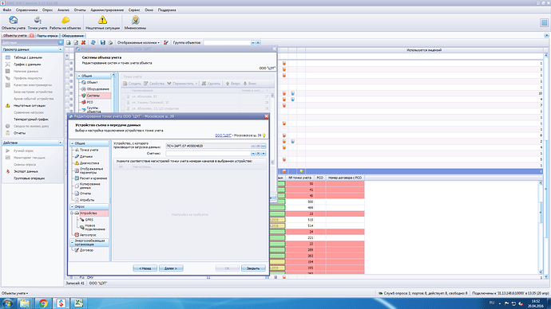Click the Счетчик input field
Viewport: 551px width, 309px height.
pos(208,154)
